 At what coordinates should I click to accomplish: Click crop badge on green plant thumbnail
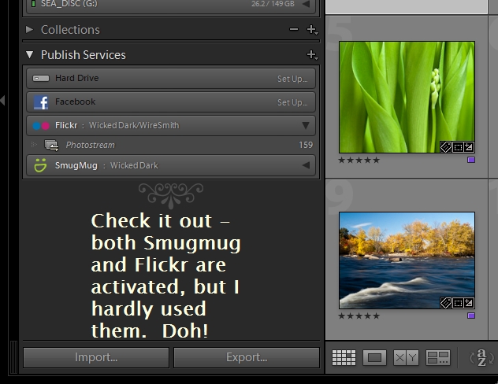457,147
